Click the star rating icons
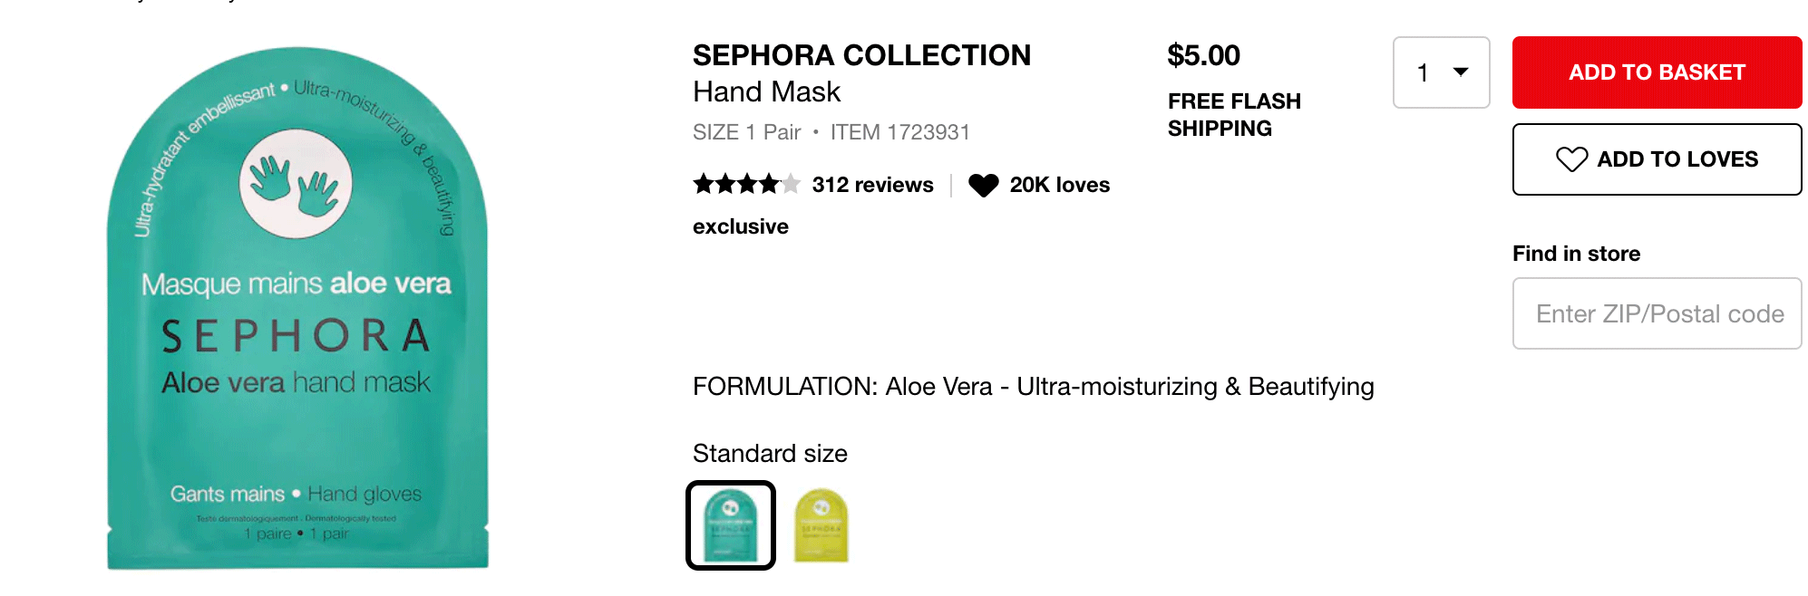 coord(746,185)
